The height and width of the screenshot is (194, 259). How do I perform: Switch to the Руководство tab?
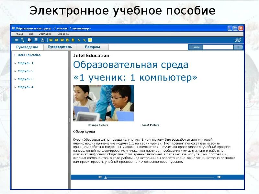[27, 47]
